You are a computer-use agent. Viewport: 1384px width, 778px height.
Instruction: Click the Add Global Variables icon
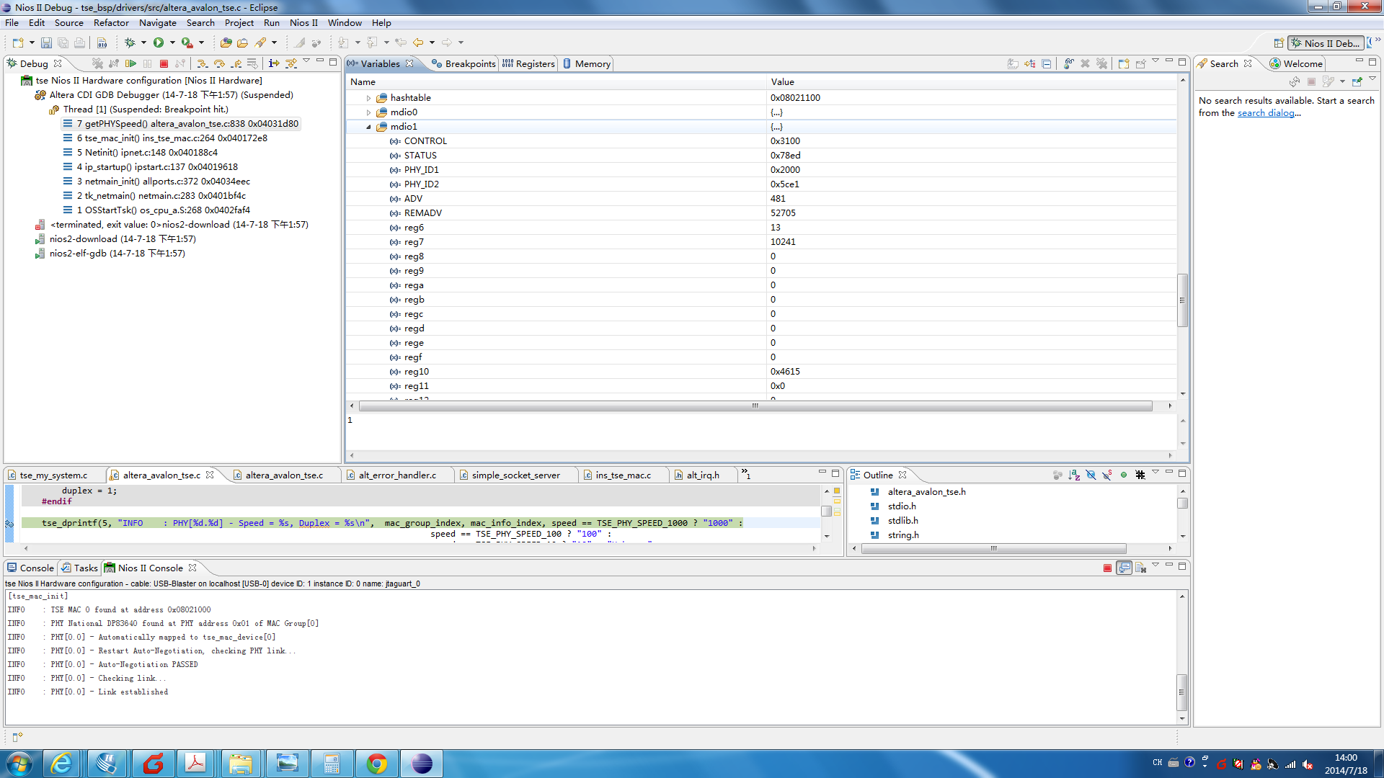pos(1069,63)
